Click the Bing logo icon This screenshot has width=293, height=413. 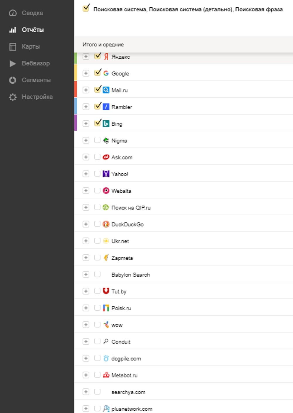pyautogui.click(x=106, y=123)
